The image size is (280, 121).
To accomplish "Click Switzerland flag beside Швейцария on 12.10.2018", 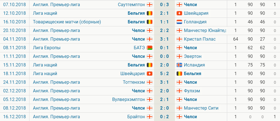I will 179,13.
